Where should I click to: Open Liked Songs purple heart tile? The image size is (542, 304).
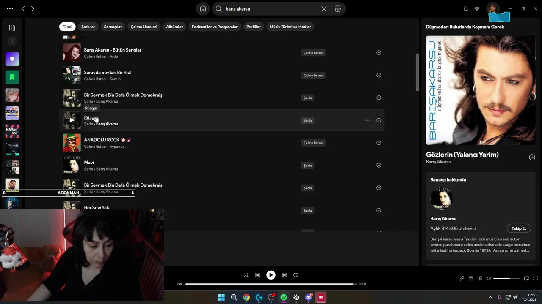tap(12, 59)
